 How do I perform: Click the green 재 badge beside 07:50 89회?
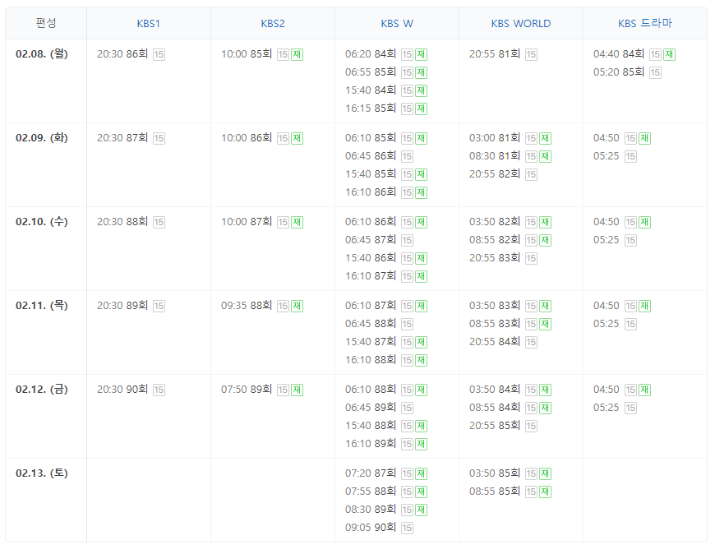pos(297,390)
